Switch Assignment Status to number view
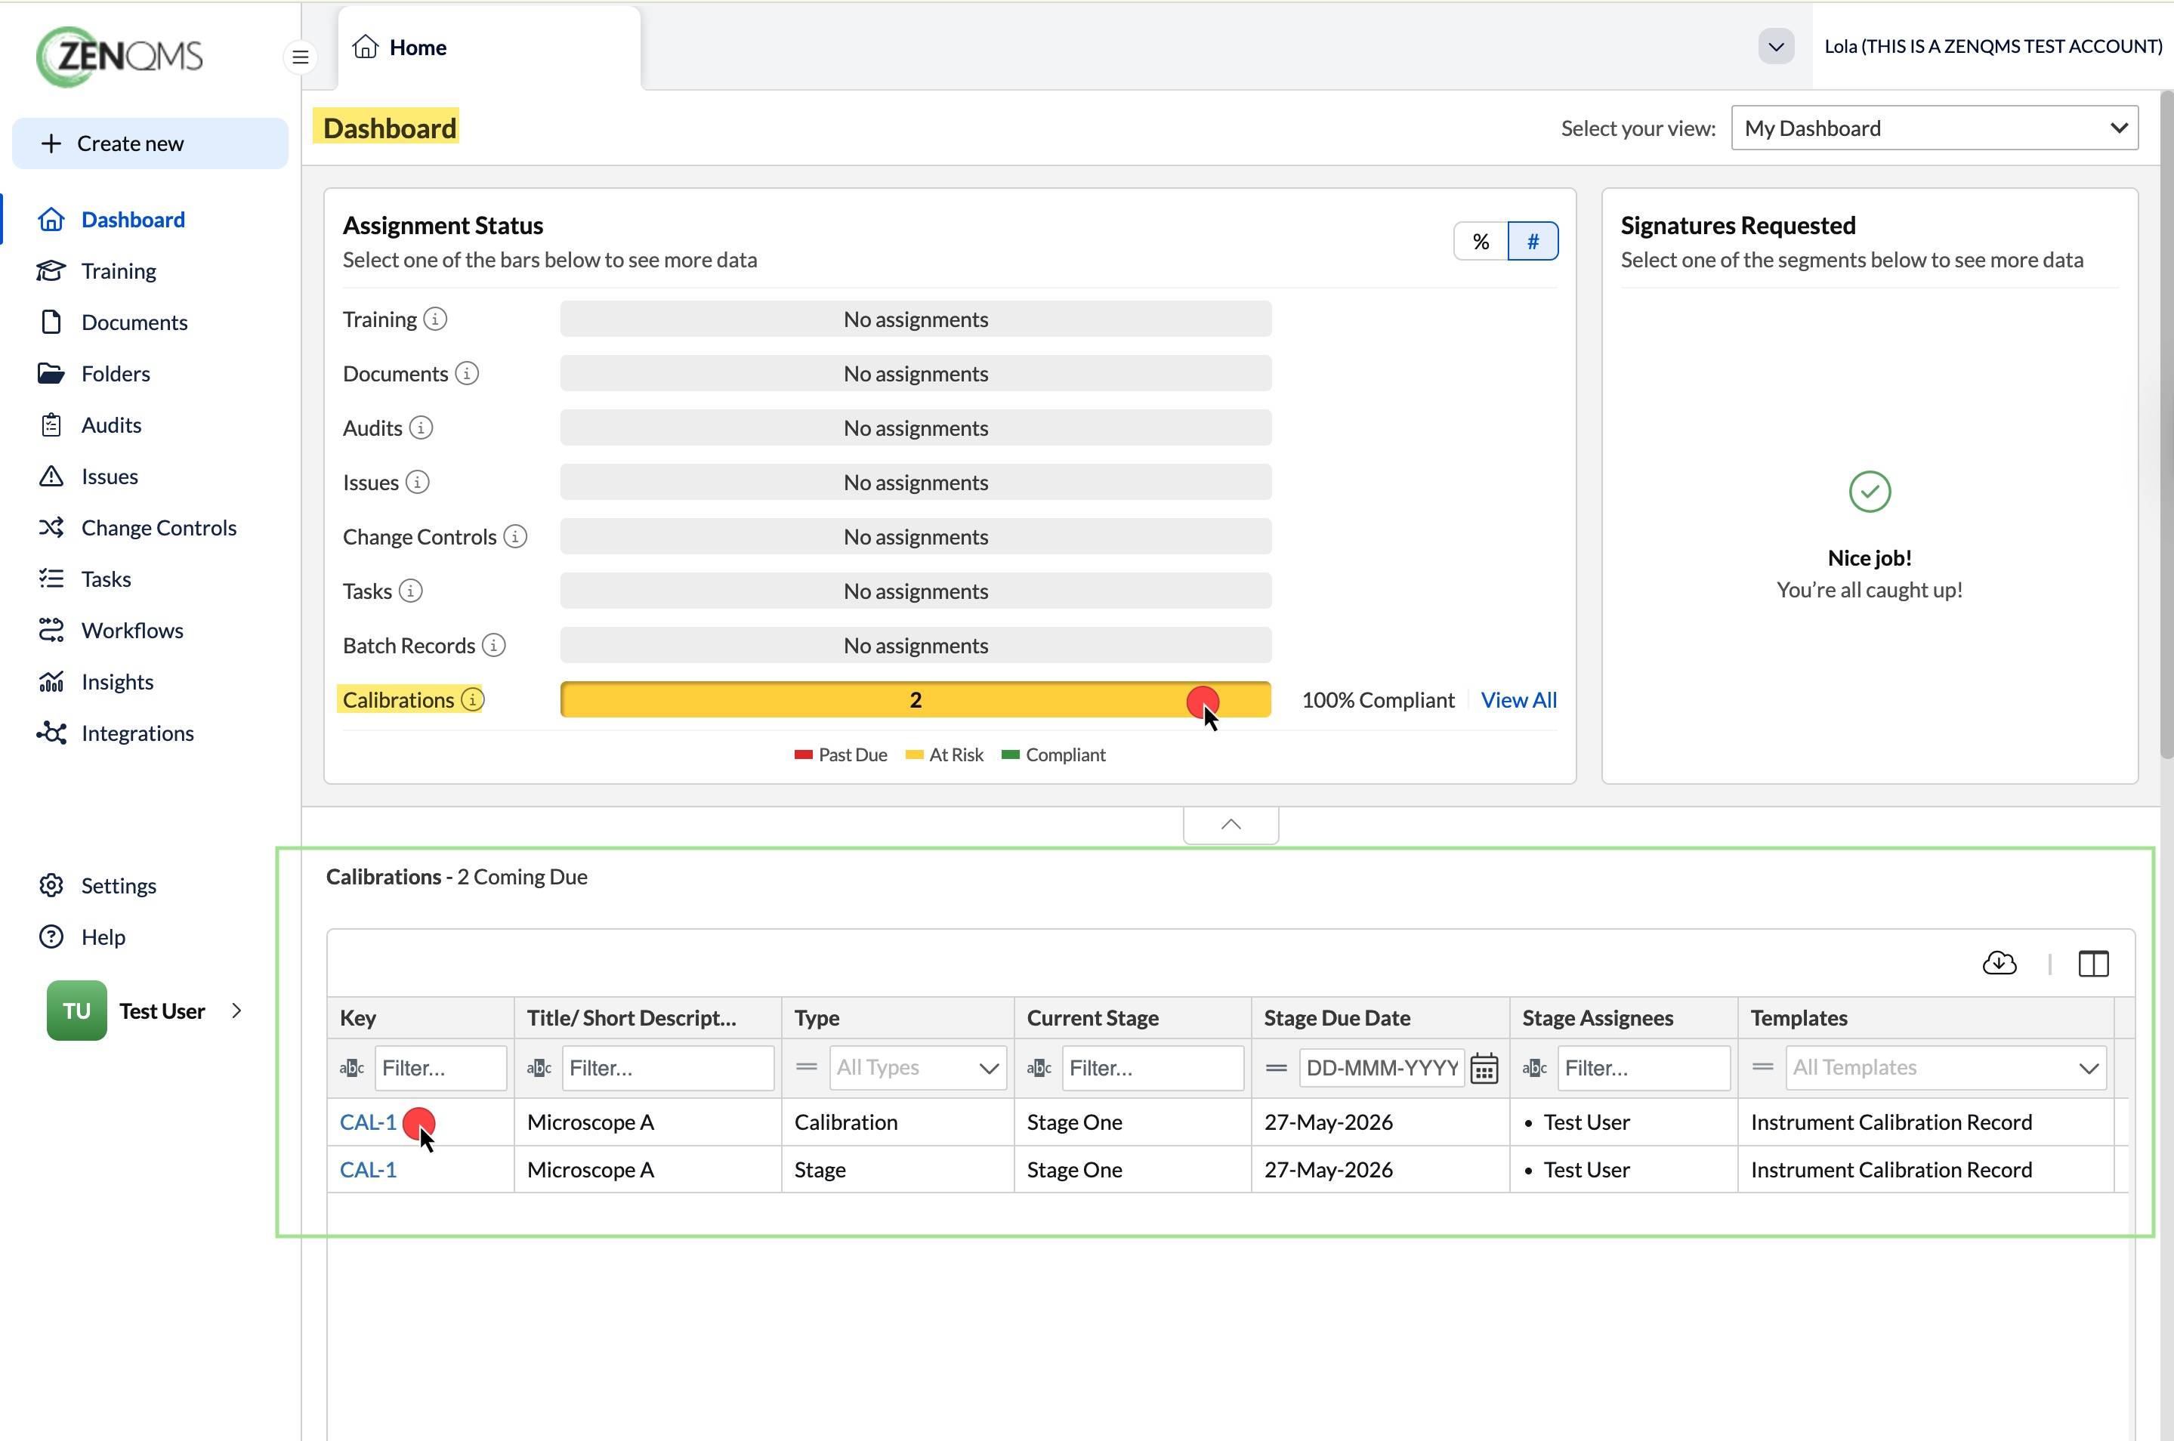2174x1441 pixels. (x=1533, y=241)
